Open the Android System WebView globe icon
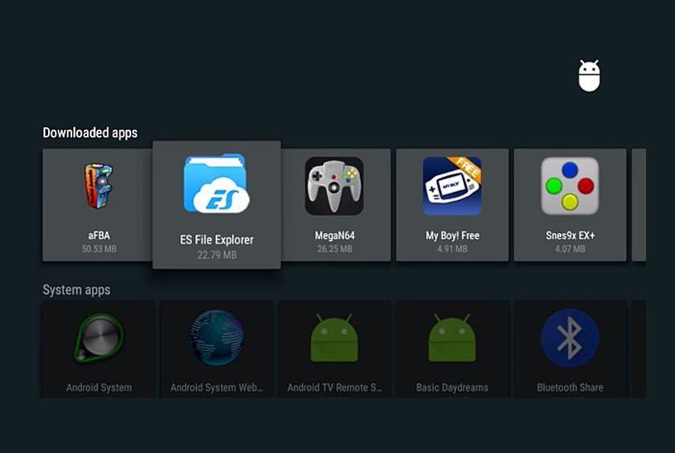 (216, 338)
